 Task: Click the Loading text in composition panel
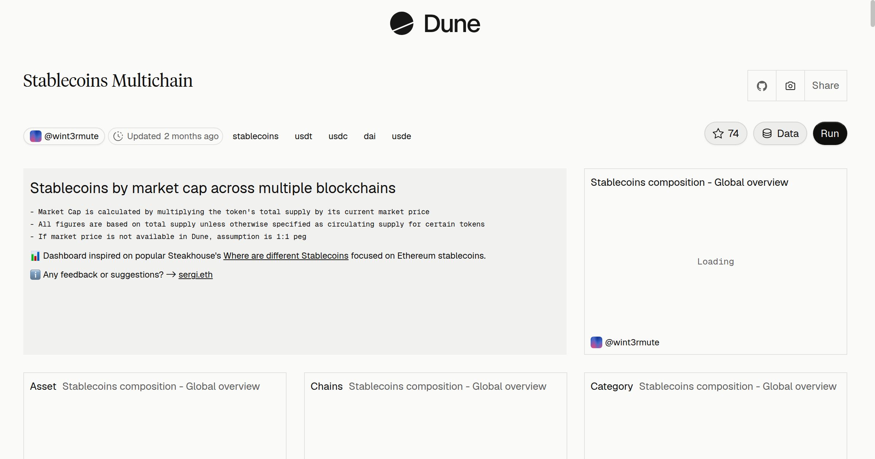pos(715,262)
